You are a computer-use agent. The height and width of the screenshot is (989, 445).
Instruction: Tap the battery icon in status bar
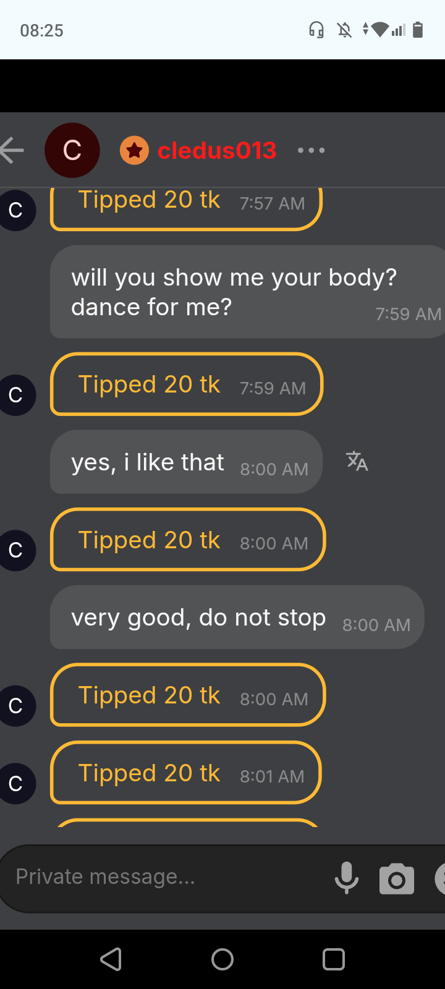point(418,30)
